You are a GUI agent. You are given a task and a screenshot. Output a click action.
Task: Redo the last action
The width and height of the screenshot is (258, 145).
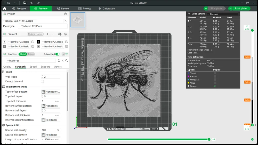[38, 3]
